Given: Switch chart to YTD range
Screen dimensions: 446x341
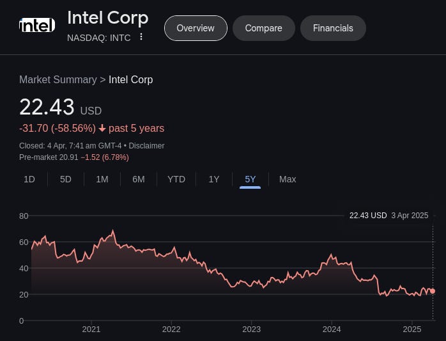Looking at the screenshot, I should pyautogui.click(x=176, y=179).
